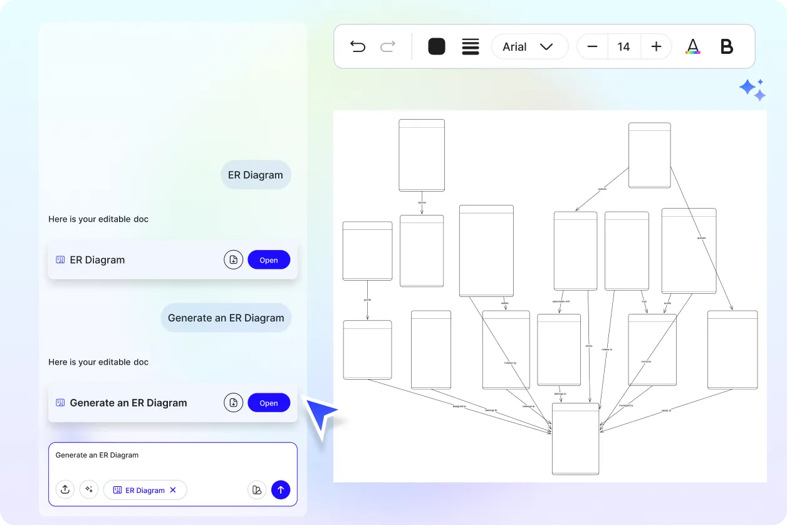Toggle bold formatting

click(726, 46)
